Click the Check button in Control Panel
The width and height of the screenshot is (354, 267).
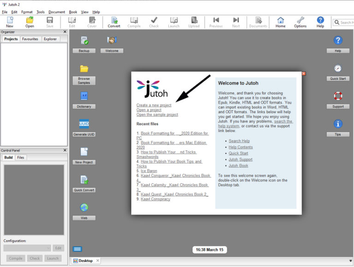coord(35,258)
